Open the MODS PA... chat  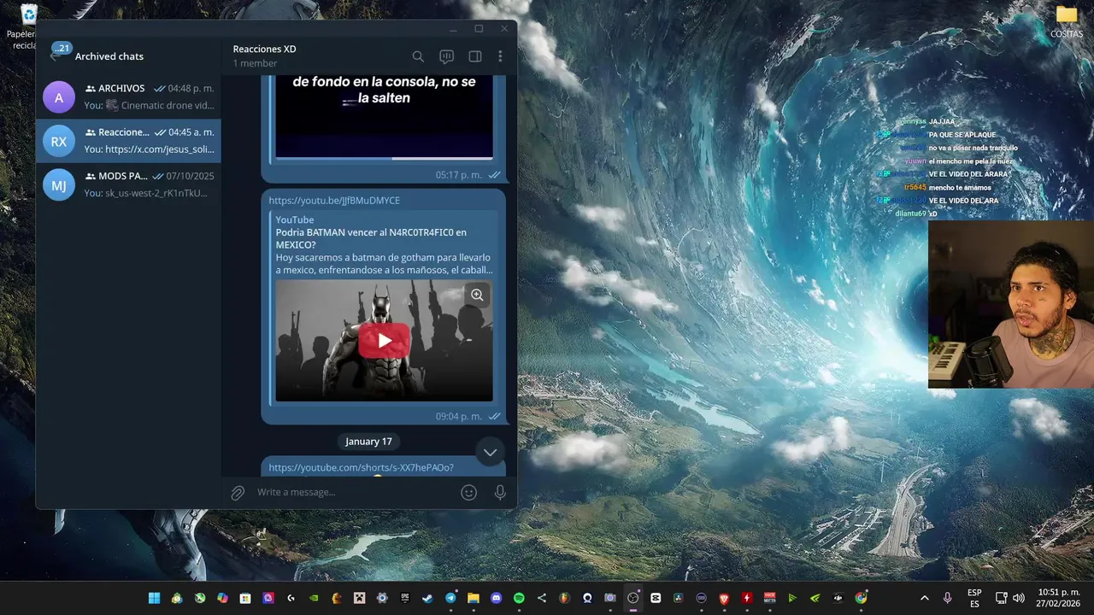tap(128, 184)
